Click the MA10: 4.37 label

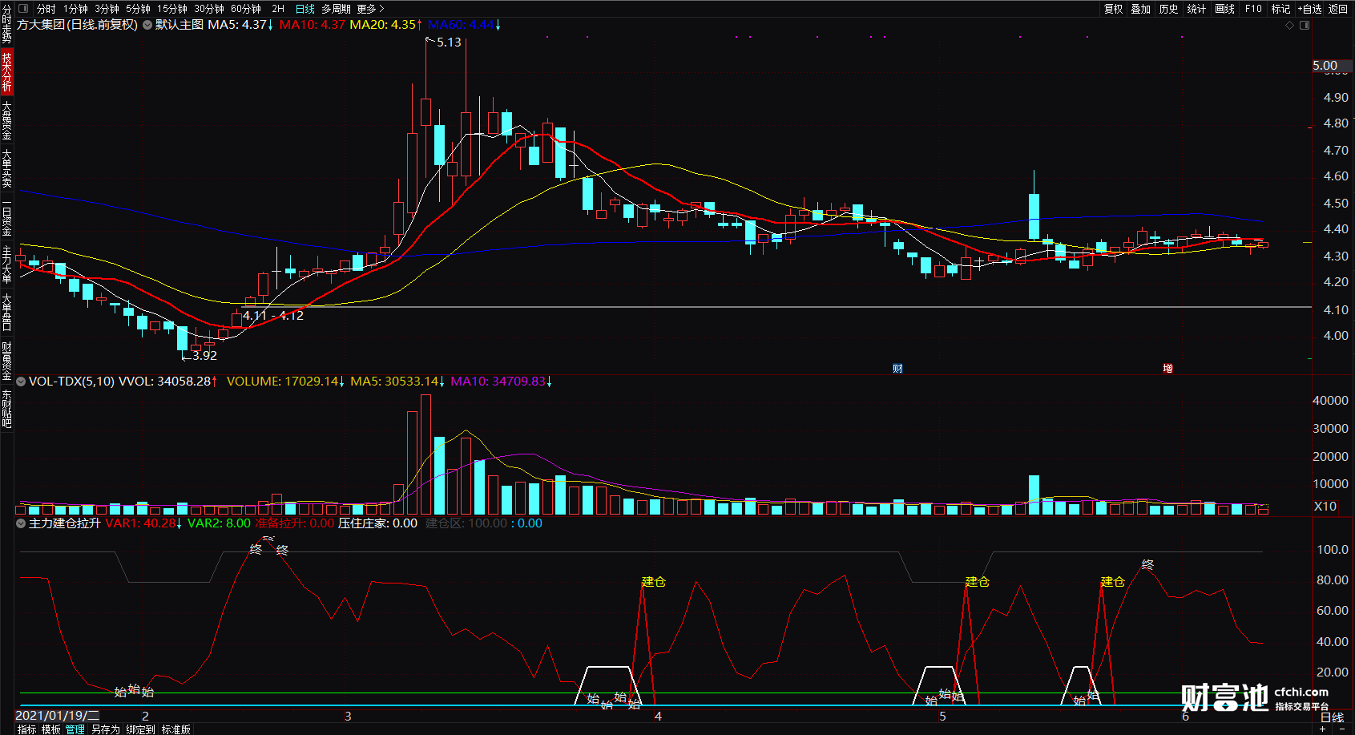click(313, 25)
